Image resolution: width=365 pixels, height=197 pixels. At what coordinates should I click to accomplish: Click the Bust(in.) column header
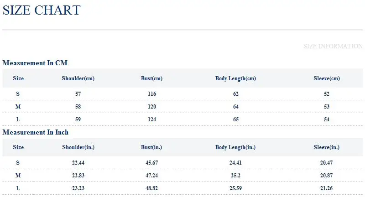pos(151,147)
